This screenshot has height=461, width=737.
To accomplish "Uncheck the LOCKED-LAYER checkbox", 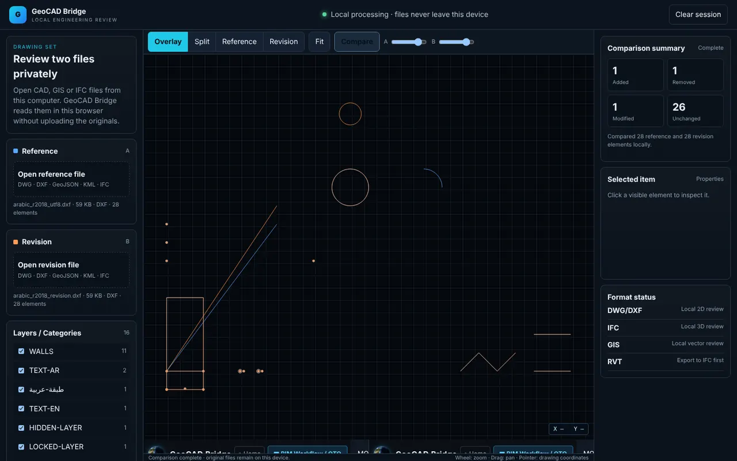I will coord(21,447).
